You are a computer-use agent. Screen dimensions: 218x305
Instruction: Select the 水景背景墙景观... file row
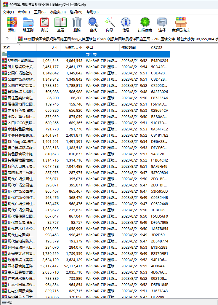pos(86,135)
